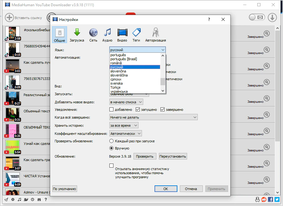Switch to Аудио settings tab

tap(107, 35)
